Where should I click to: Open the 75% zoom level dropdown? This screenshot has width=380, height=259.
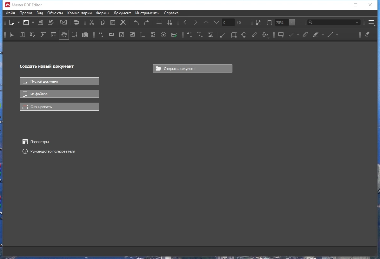(x=292, y=22)
